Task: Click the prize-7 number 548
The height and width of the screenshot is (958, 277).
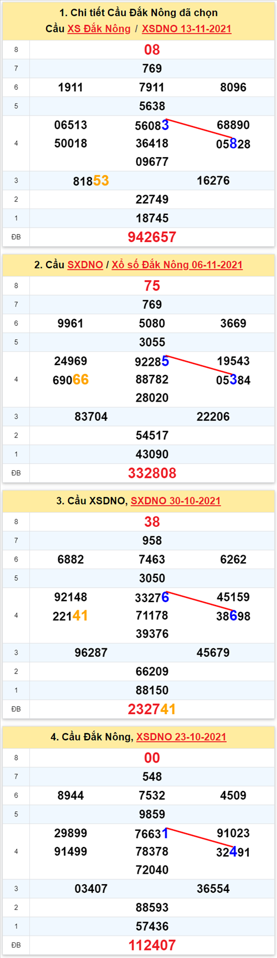Action: [x=152, y=777]
